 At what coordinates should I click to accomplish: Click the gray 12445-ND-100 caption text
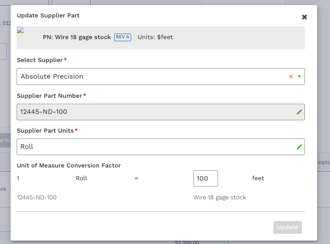pos(37,197)
